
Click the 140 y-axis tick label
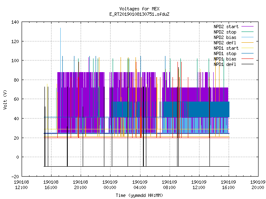pyautogui.click(x=15, y=22)
